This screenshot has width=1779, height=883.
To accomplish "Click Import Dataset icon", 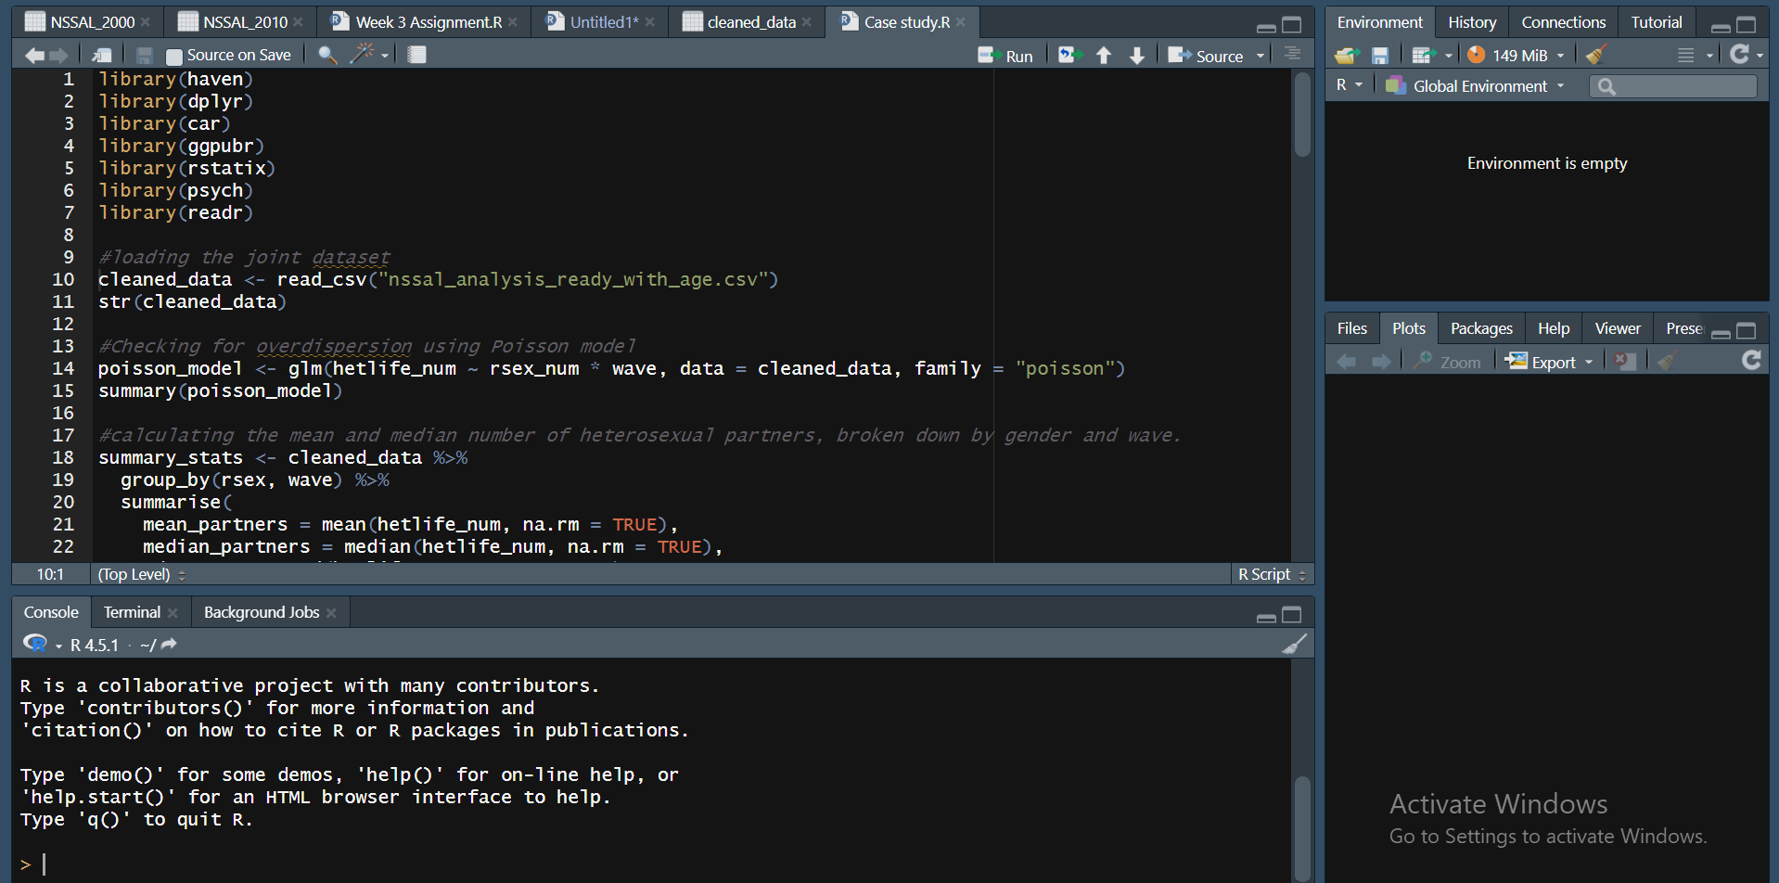I will [x=1423, y=56].
